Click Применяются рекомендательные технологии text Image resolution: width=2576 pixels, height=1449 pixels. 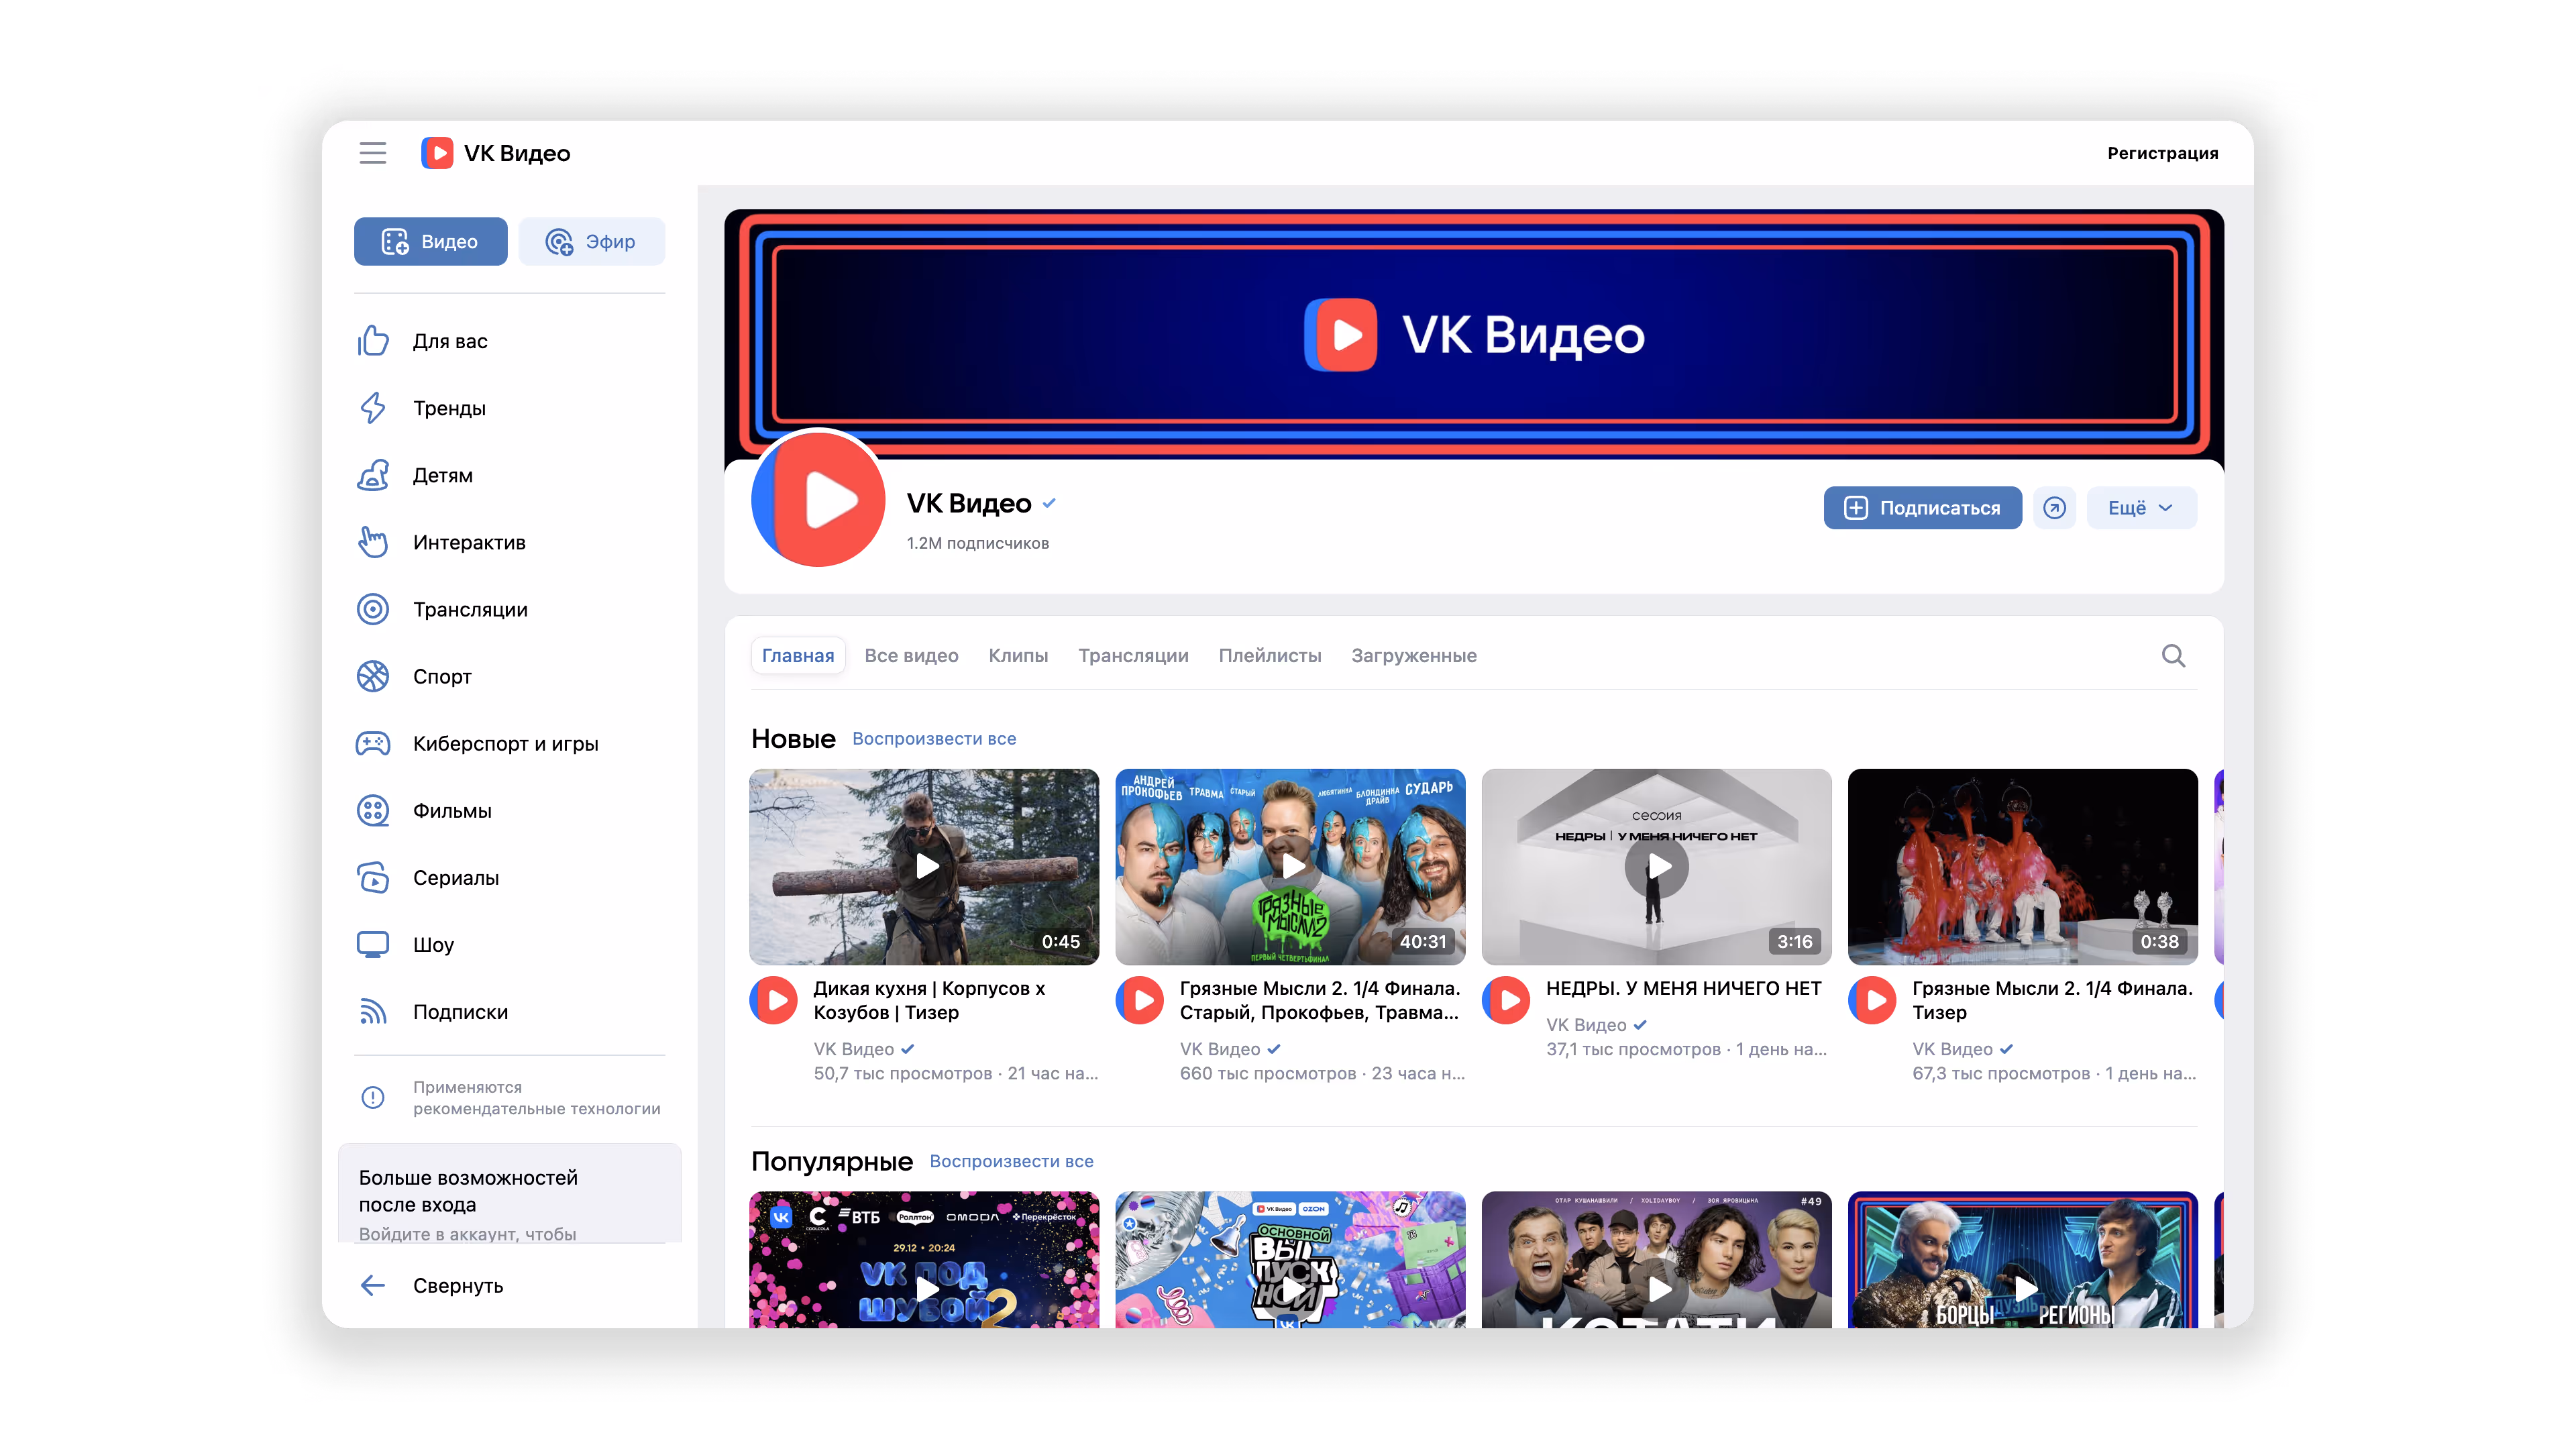[x=536, y=1097]
